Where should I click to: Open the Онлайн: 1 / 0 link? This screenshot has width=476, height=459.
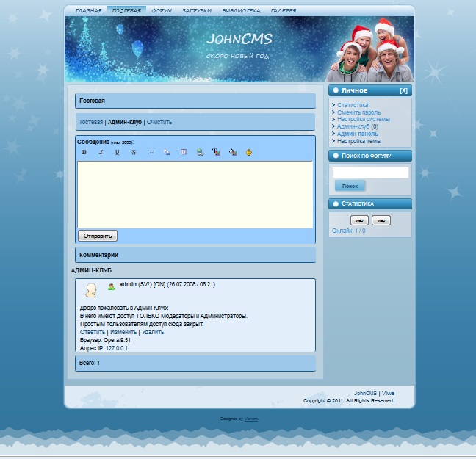(348, 231)
